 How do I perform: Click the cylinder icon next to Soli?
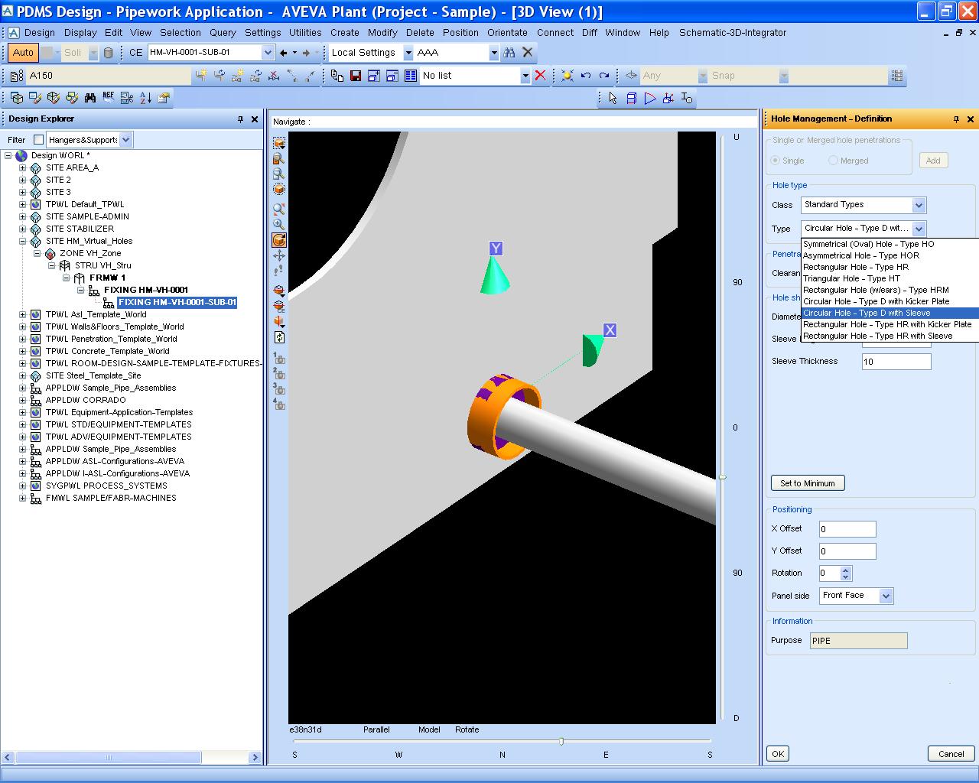(x=108, y=53)
